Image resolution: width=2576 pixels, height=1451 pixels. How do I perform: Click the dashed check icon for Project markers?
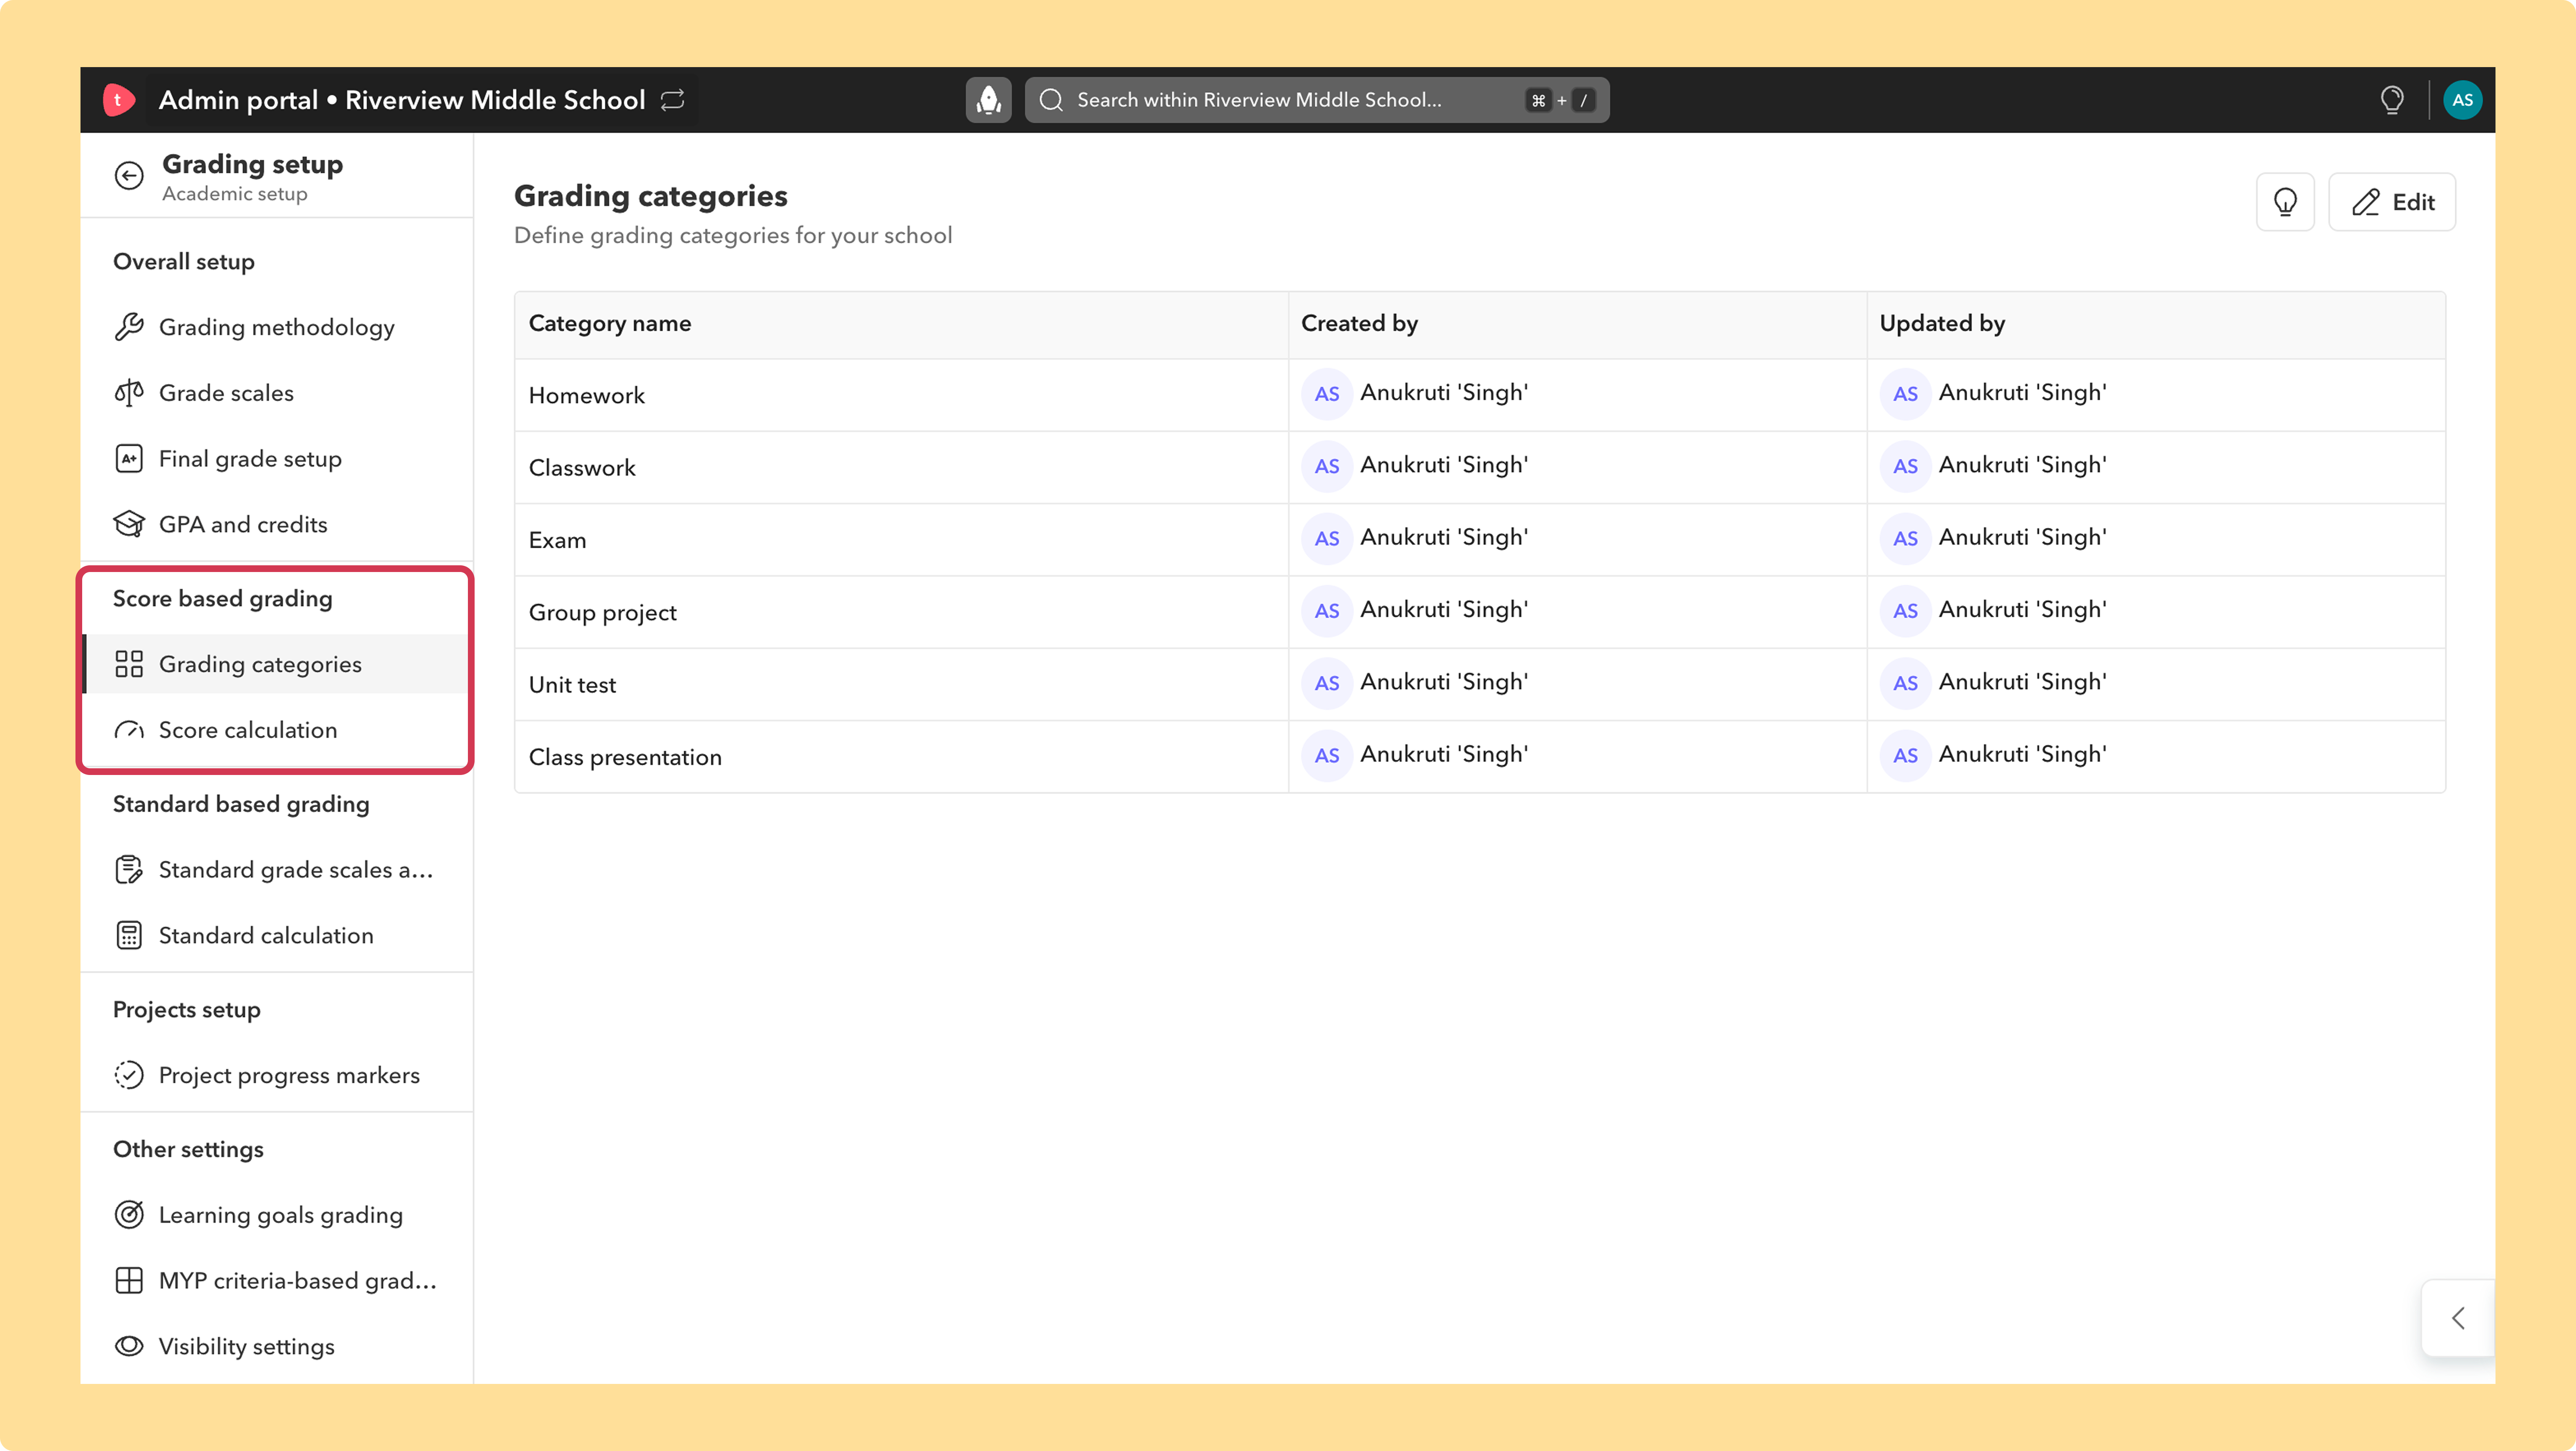[129, 1075]
